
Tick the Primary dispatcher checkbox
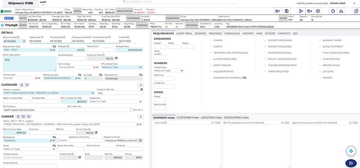tap(58, 140)
